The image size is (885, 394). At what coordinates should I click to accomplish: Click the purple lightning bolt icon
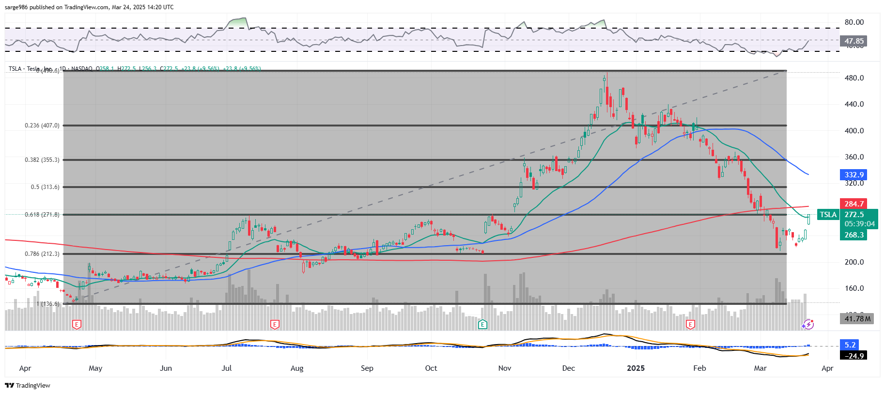807,324
